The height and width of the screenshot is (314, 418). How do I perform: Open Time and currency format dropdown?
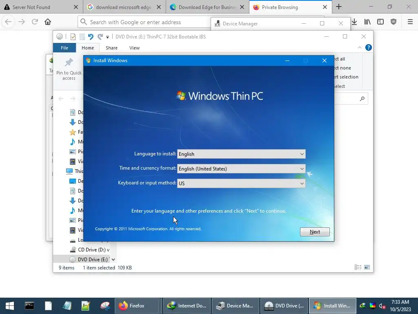(241, 169)
